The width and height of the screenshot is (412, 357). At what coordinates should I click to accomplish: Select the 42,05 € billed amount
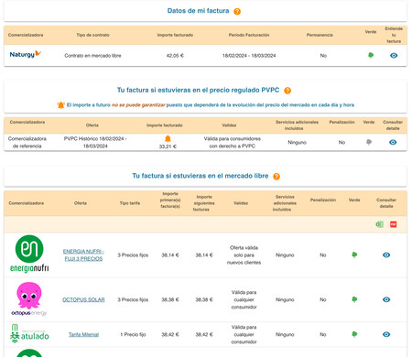[175, 56]
